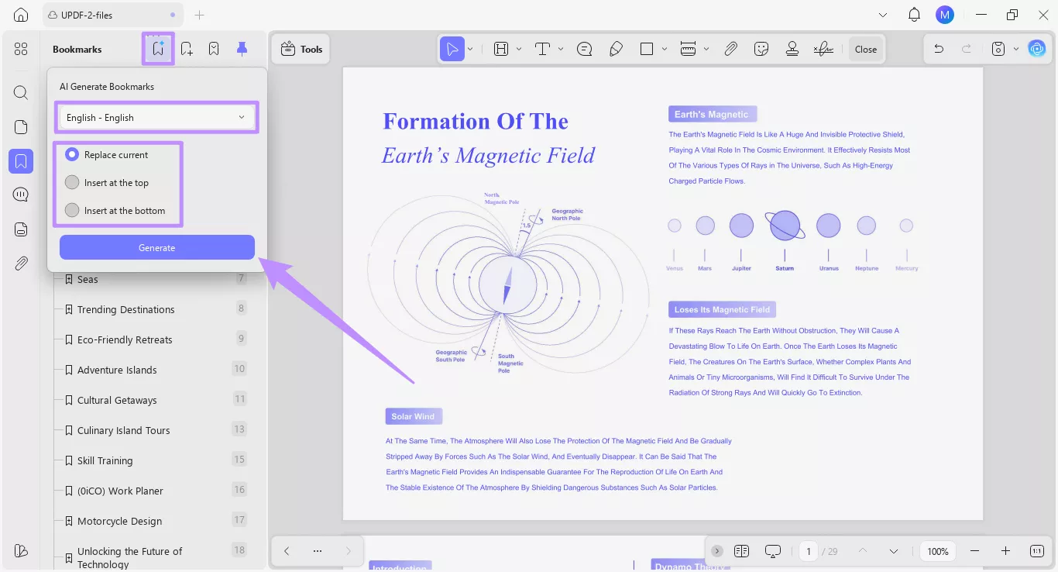Expand the selection tool dropdown arrow
This screenshot has width=1058, height=572.
(470, 48)
